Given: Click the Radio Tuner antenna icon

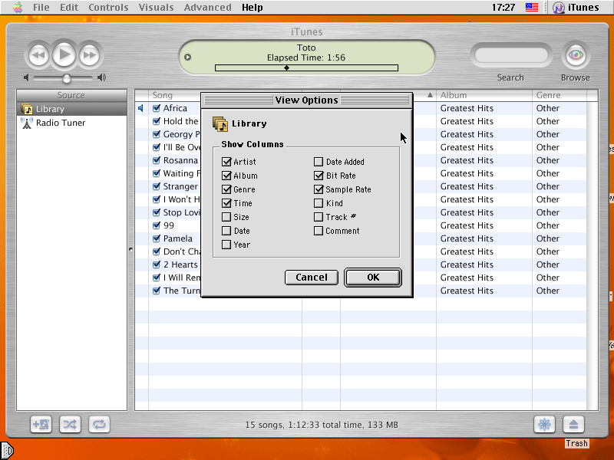Looking at the screenshot, I should [27, 123].
